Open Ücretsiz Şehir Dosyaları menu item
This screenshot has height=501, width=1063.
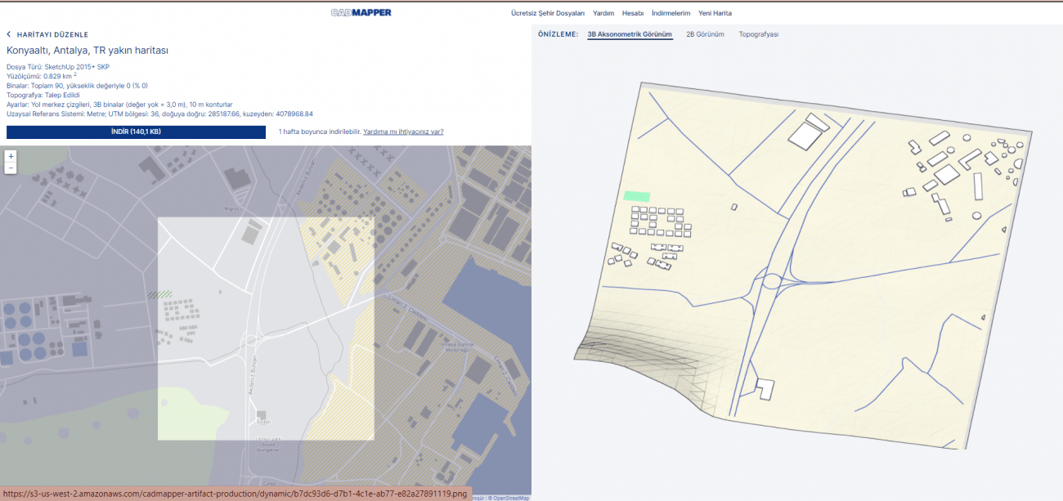[x=548, y=14]
